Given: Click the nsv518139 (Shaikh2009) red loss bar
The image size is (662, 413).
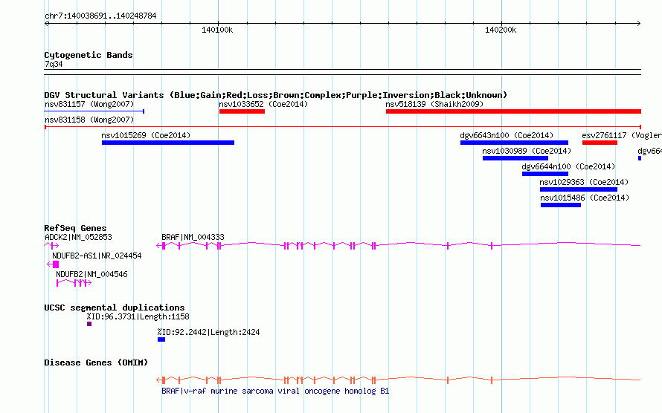Looking at the screenshot, I should pos(513,111).
